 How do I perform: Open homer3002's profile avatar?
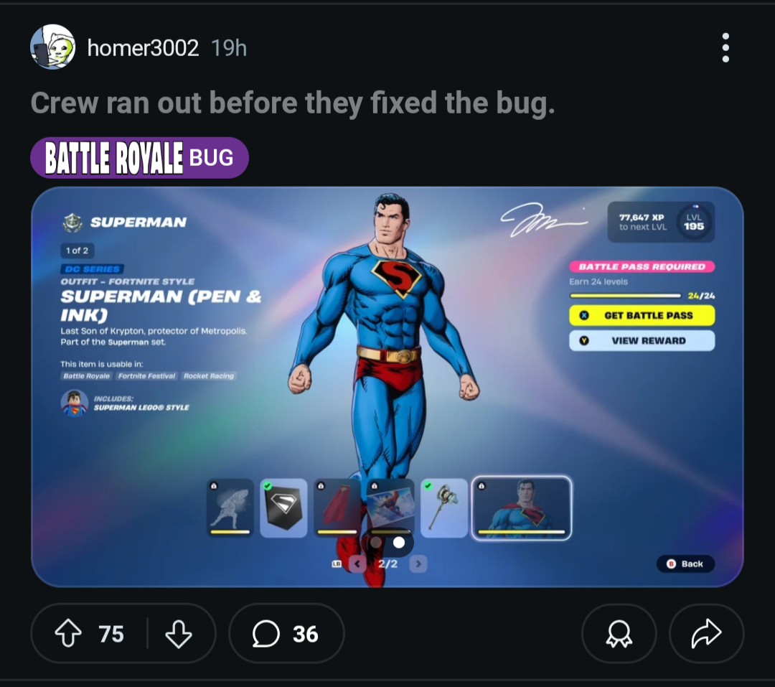[53, 47]
